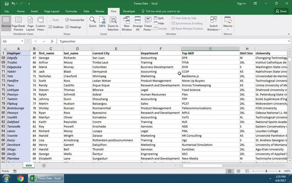Select the Normal workbook view icon

click(x=6, y=21)
